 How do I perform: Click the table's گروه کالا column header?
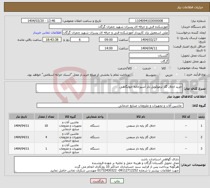(70, 117)
